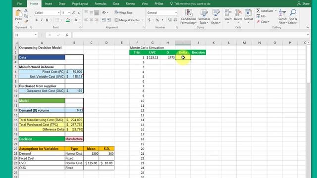Apply the Font Color A

tap(76, 20)
